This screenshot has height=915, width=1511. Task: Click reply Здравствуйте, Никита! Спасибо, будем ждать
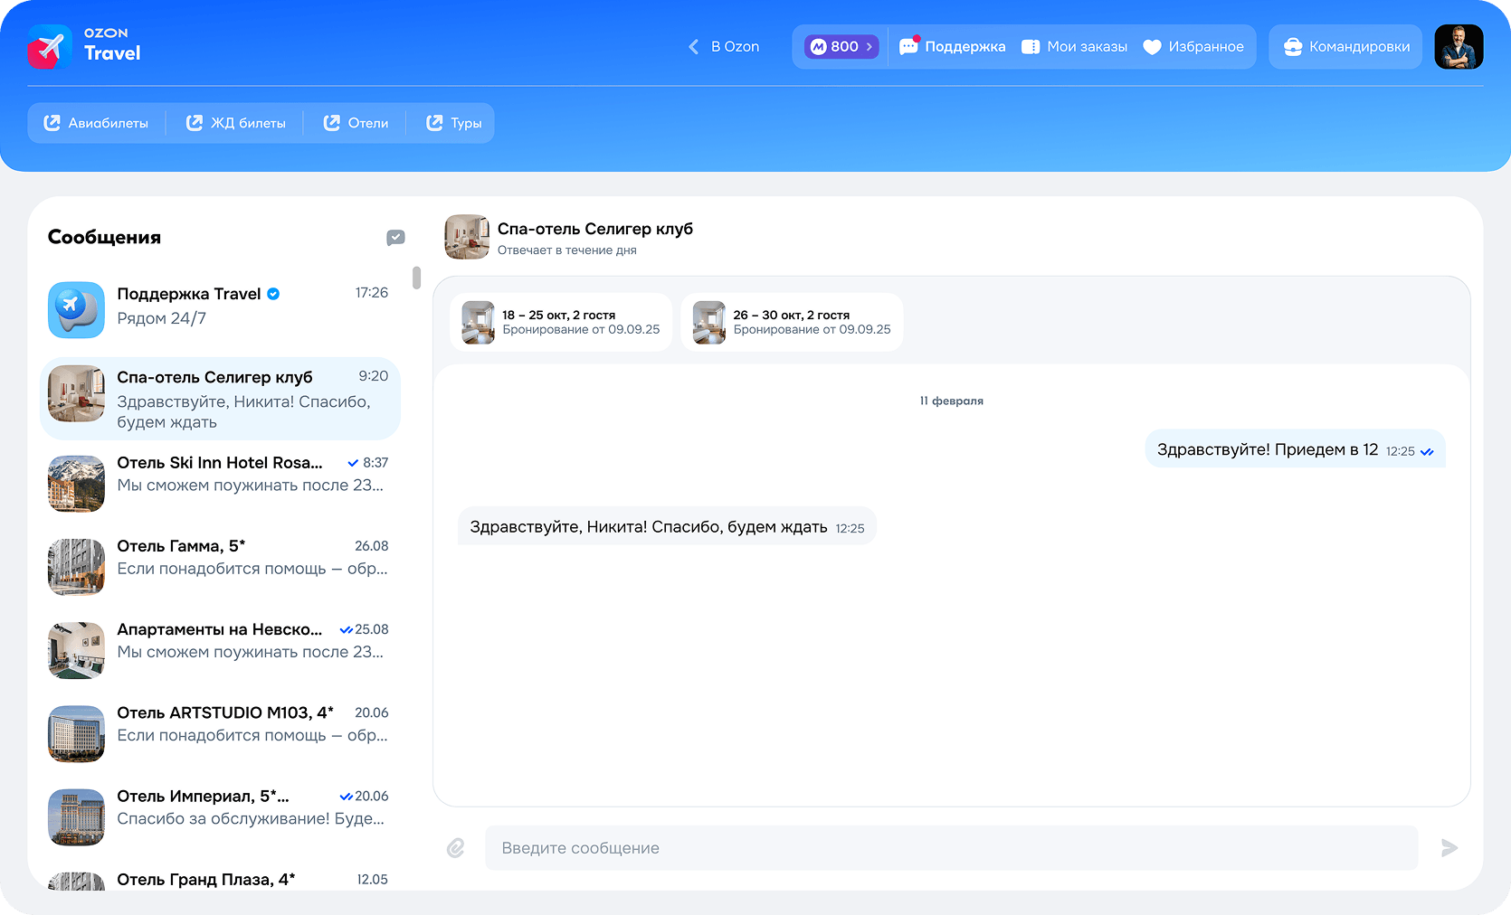coord(667,527)
